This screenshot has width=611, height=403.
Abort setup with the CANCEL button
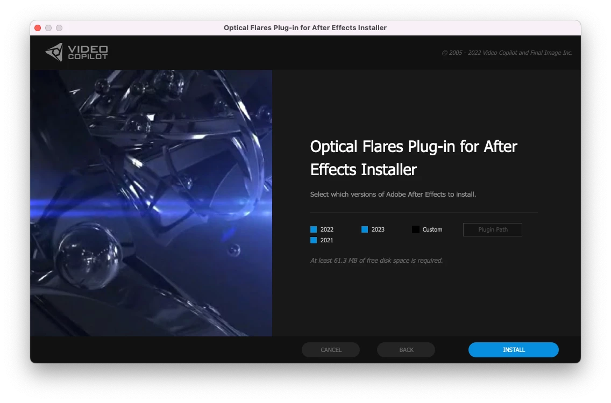pos(331,350)
